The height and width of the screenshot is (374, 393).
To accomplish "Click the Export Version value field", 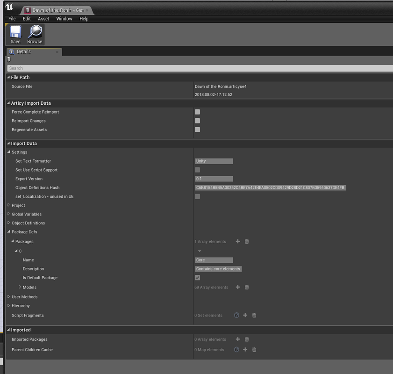I will (x=214, y=179).
